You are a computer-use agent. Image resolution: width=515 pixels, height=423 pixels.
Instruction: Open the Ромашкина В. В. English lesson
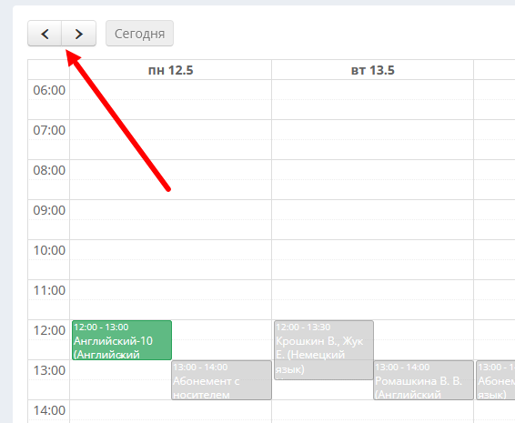click(x=423, y=380)
